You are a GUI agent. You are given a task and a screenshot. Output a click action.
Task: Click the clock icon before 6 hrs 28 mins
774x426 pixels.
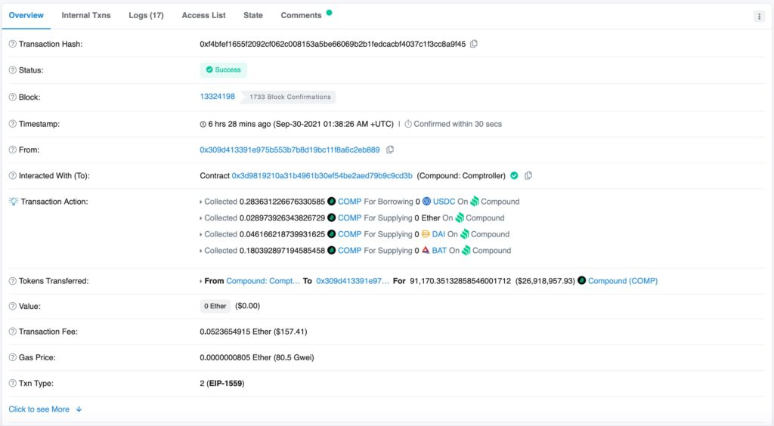203,124
